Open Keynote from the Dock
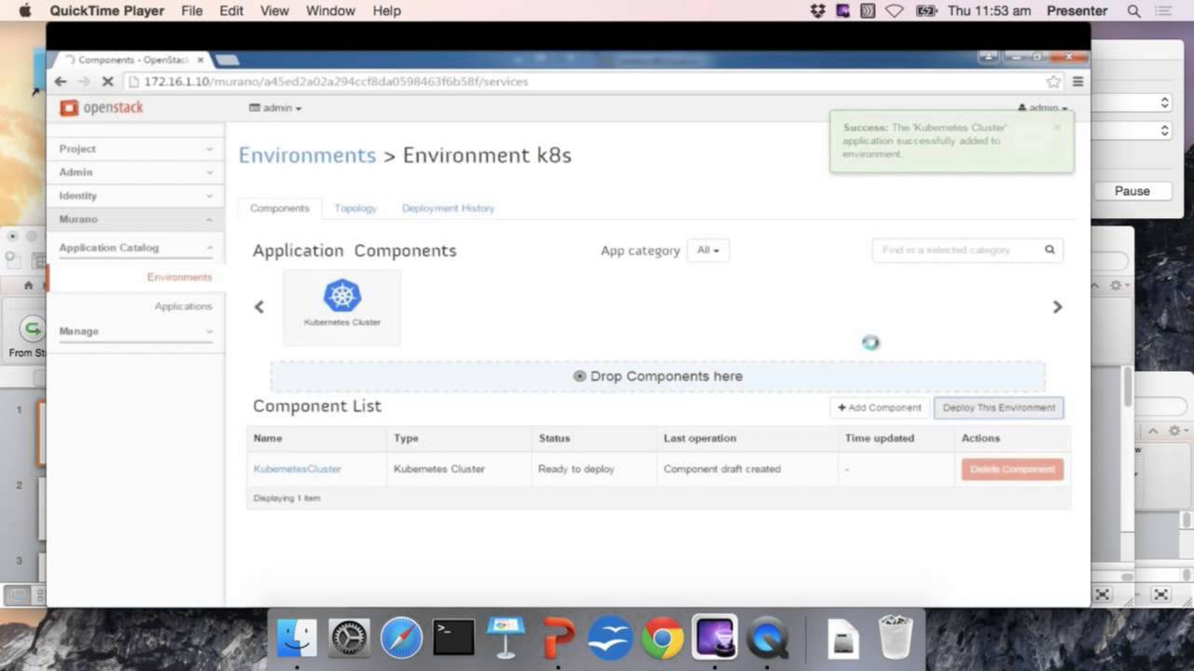Image resolution: width=1194 pixels, height=671 pixels. coord(506,637)
